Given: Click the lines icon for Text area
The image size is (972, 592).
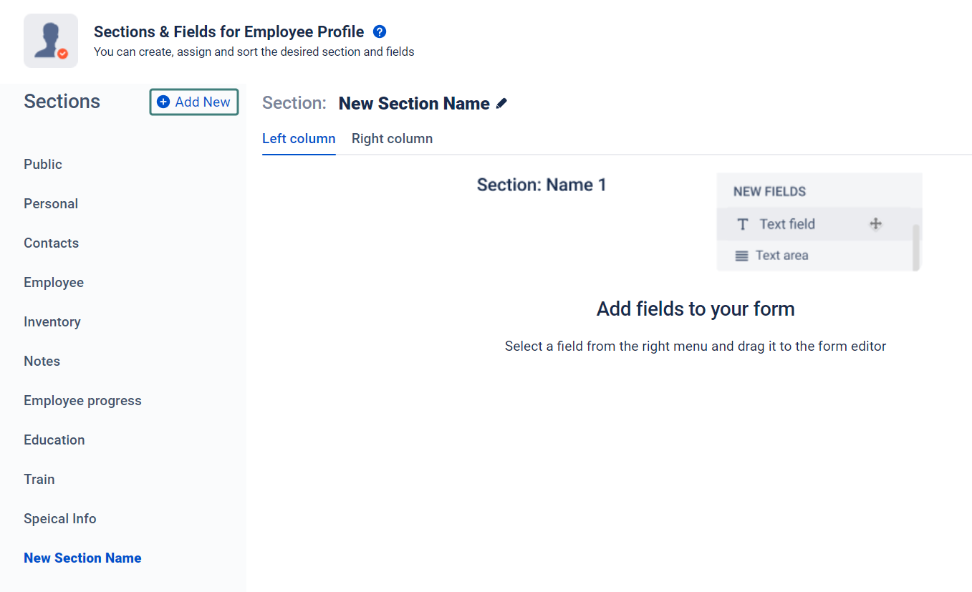Looking at the screenshot, I should 742,256.
